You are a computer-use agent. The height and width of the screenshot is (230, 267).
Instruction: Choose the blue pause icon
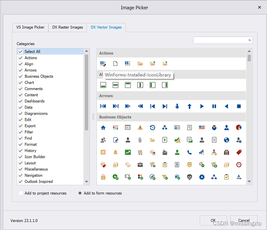click(x=214, y=106)
